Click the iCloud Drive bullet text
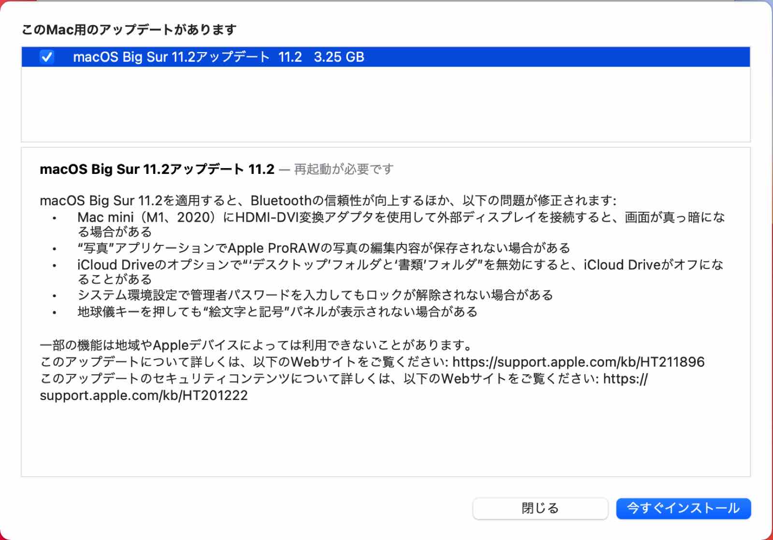The width and height of the screenshot is (773, 540). click(400, 272)
